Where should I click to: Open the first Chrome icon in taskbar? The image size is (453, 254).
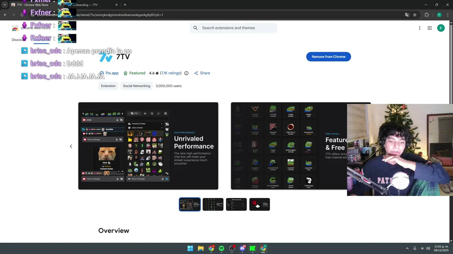point(211,248)
